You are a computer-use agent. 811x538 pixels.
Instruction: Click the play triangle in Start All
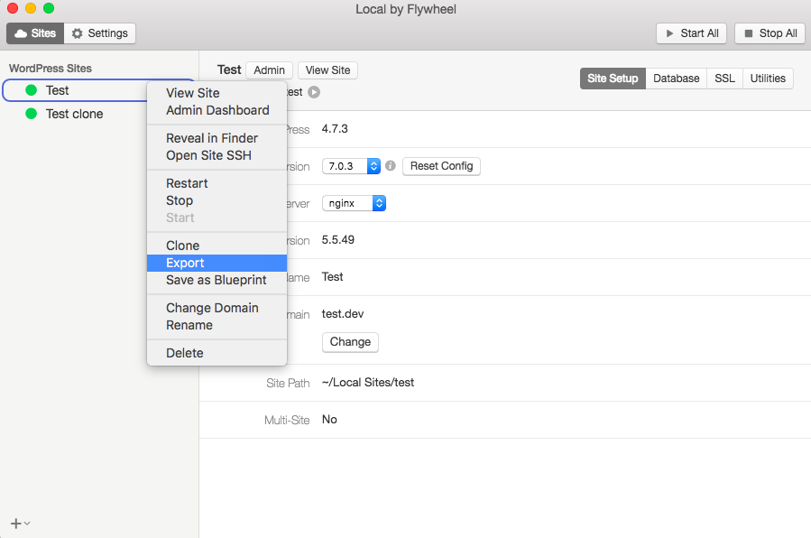click(669, 33)
